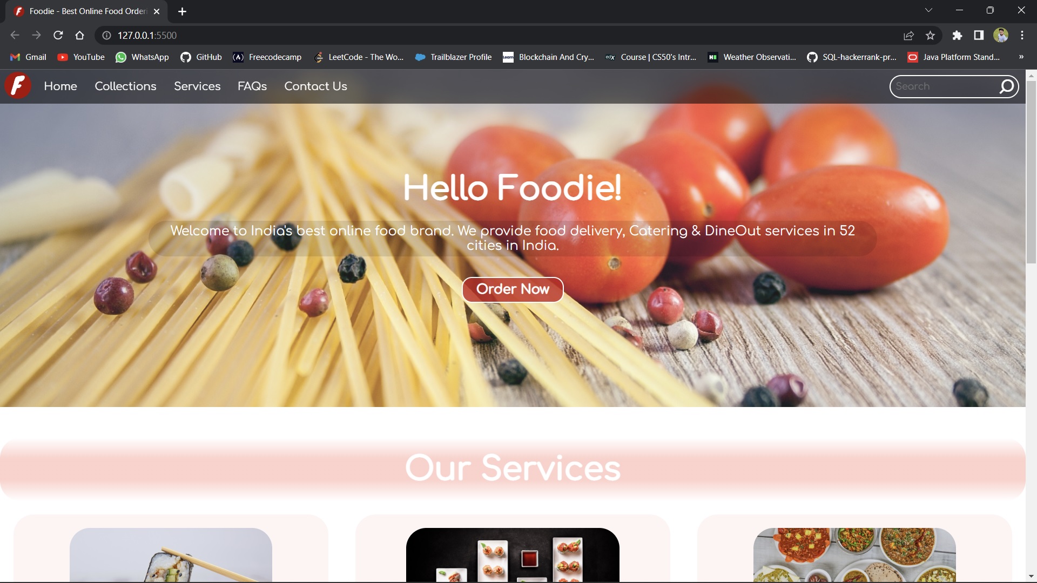This screenshot has width=1037, height=583.
Task: Click the browser forward navigation arrow
Action: [x=36, y=36]
